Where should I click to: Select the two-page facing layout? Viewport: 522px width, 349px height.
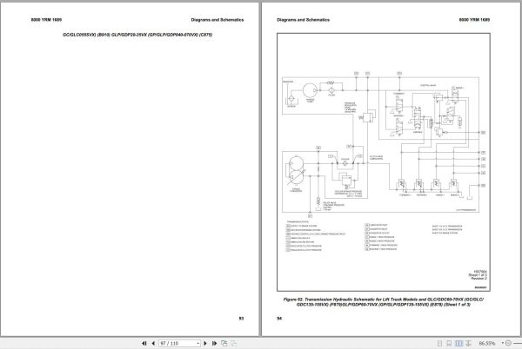pos(458,343)
